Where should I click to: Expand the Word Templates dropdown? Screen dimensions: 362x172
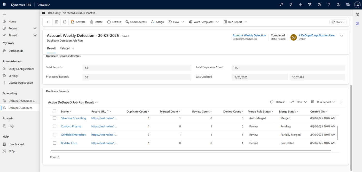click(217, 22)
